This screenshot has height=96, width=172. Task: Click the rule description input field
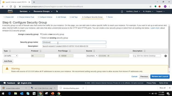pos(147,56)
